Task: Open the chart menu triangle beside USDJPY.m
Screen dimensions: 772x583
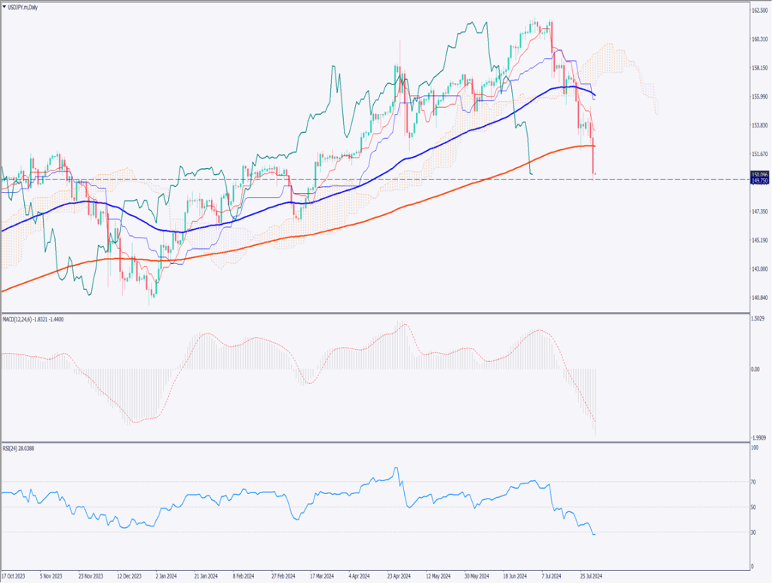Action: click(x=5, y=5)
